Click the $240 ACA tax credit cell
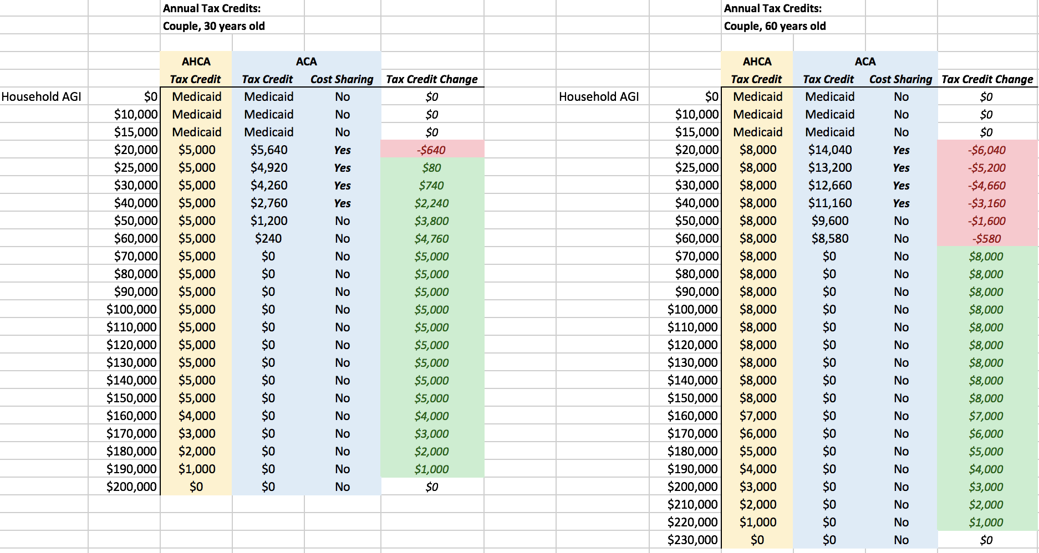1039x553 pixels. (268, 239)
